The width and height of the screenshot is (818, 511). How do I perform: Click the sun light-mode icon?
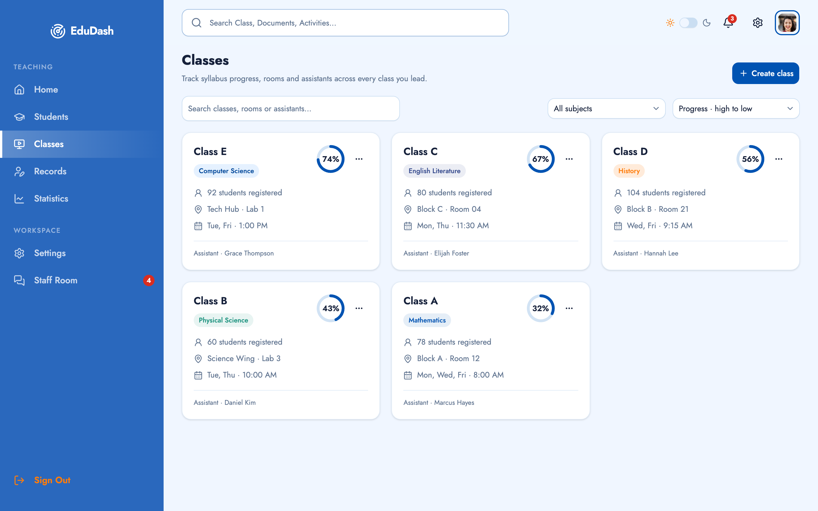[670, 23]
